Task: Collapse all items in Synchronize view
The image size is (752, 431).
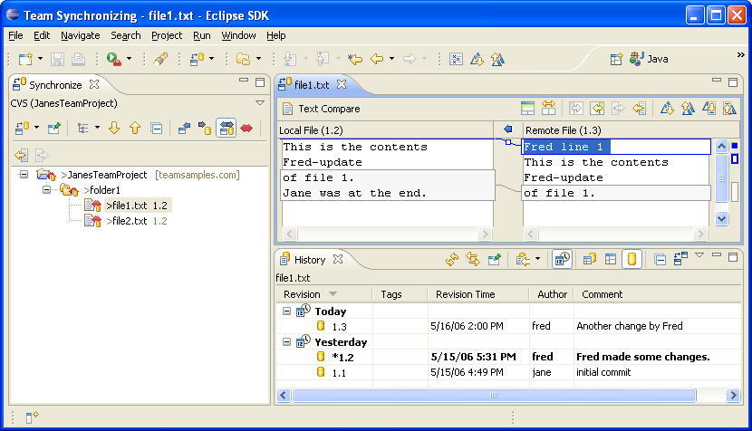Action: (x=157, y=128)
